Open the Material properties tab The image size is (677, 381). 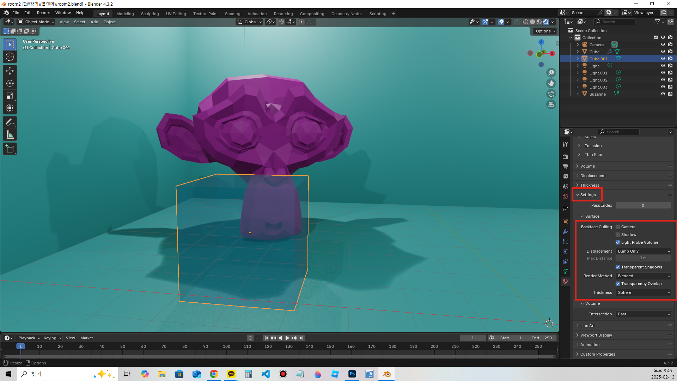point(565,281)
